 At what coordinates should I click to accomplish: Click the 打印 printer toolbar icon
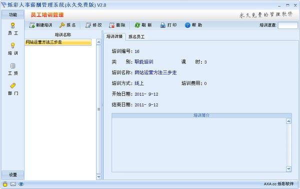coord(162,25)
